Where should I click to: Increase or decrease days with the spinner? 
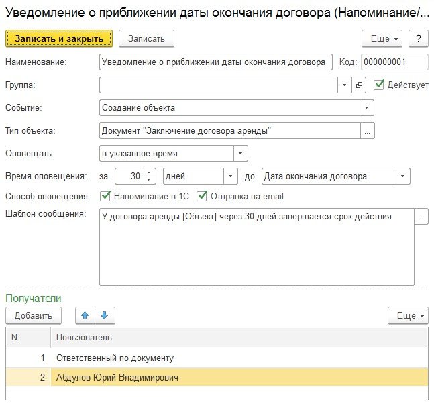click(x=150, y=176)
